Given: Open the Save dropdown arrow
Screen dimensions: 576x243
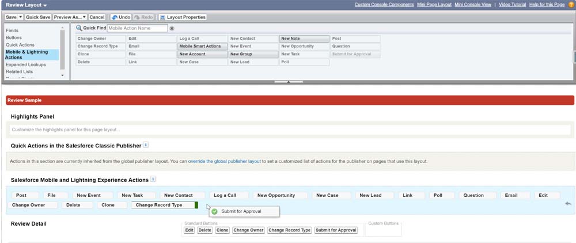Looking at the screenshot, I should (20, 17).
